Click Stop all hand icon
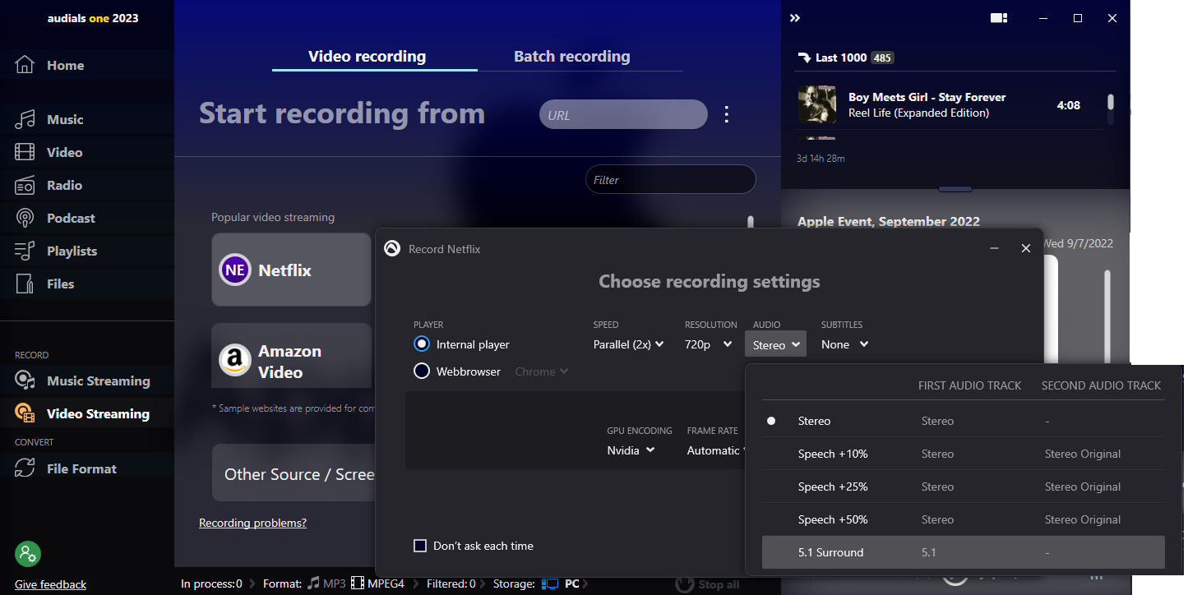The image size is (1188, 595). 685,583
